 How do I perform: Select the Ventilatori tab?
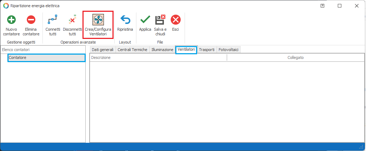coord(186,50)
